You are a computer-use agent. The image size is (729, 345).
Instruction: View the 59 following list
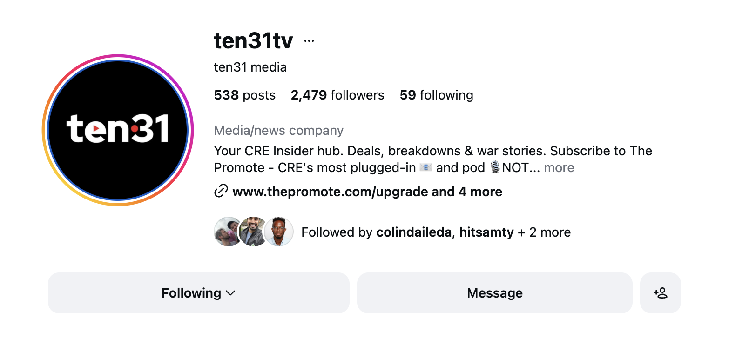(x=436, y=95)
